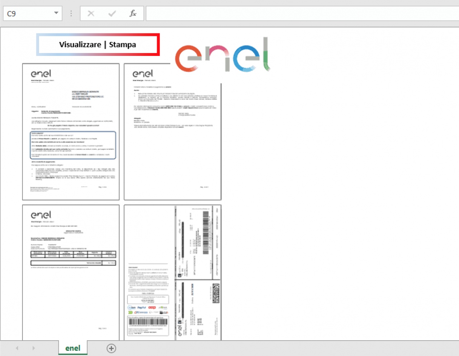Select the fourth page thumbnail with barcodes
Viewport: 459px width, 356px height.
(x=172, y=272)
